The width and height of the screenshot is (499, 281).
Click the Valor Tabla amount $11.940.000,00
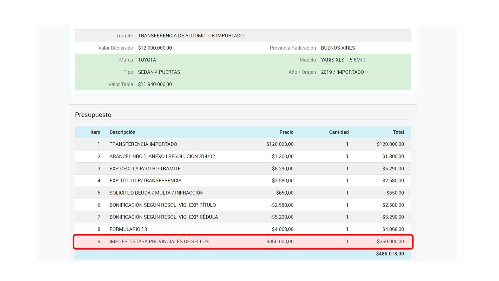click(x=155, y=84)
